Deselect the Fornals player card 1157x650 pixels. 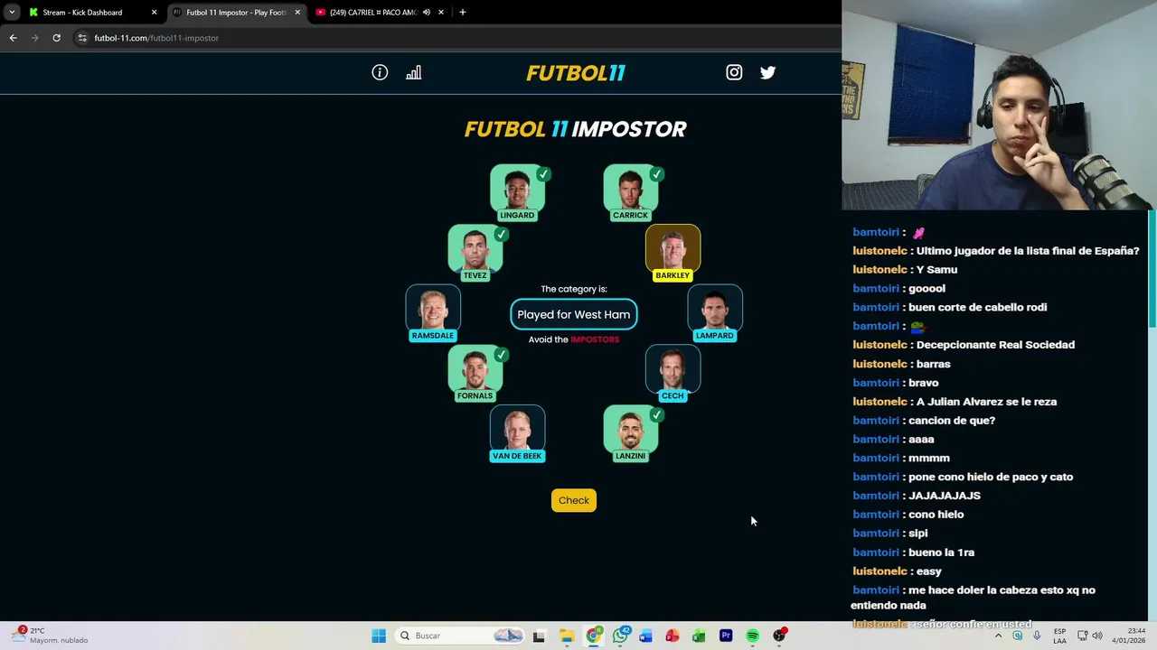point(475,374)
